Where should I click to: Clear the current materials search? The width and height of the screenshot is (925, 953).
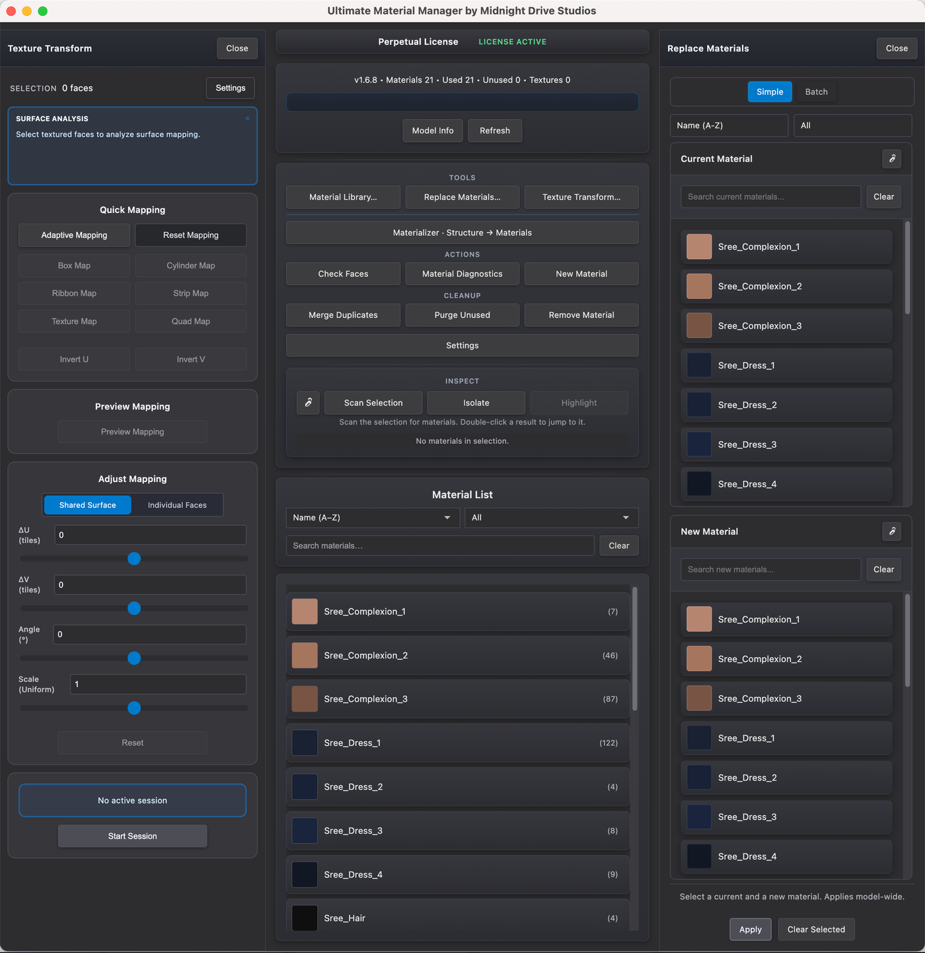tap(884, 196)
